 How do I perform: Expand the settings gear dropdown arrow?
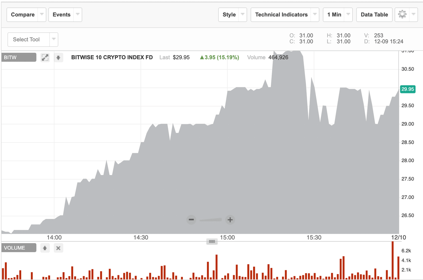(414, 15)
